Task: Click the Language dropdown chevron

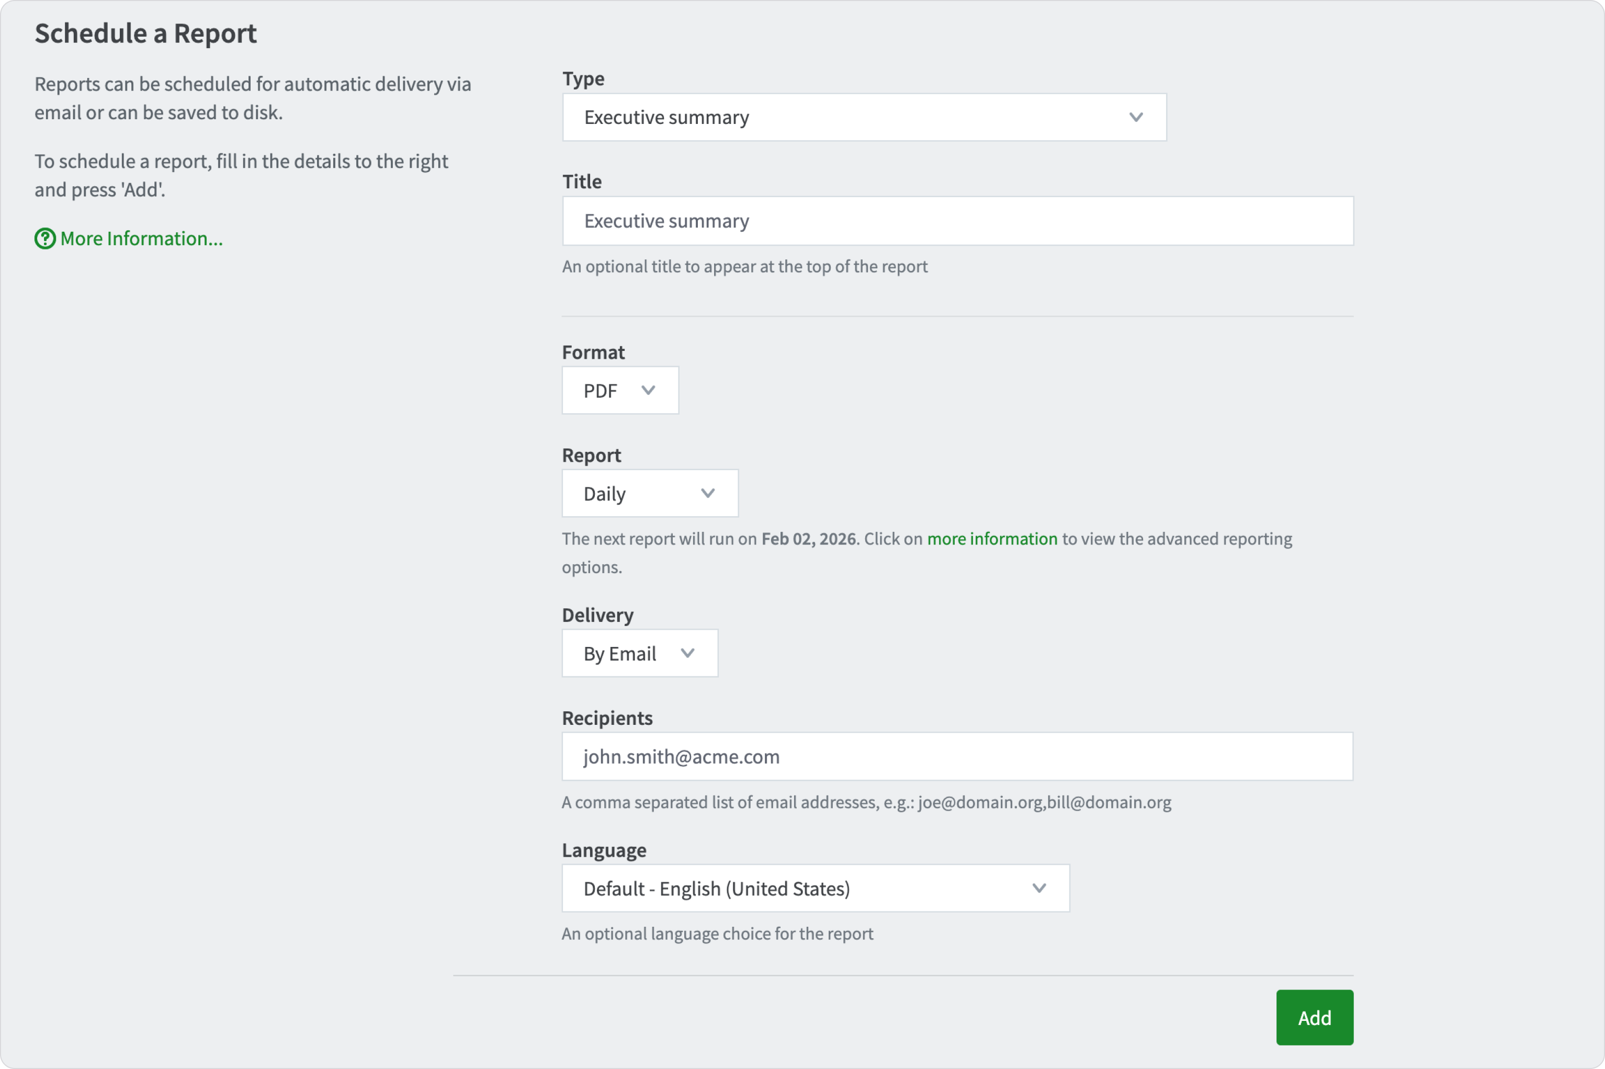Action: click(x=1039, y=888)
